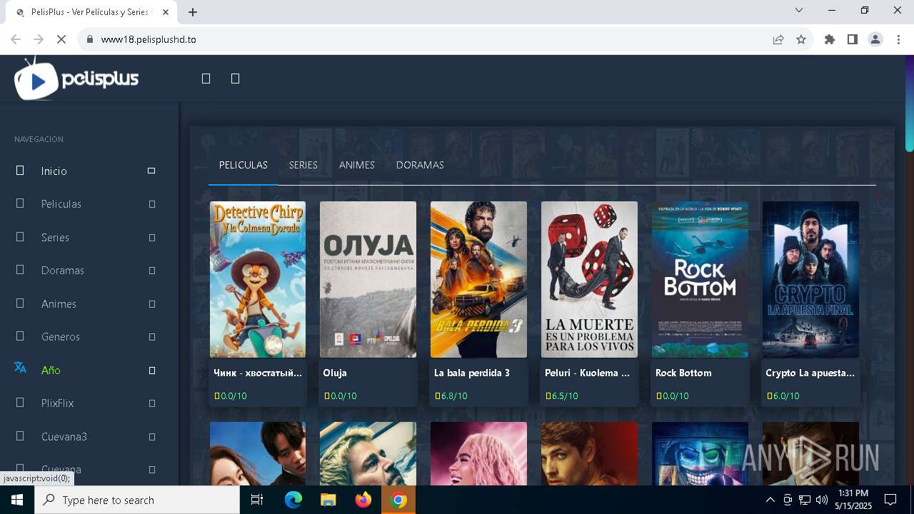Open La Muerte es un Problema poster
914x514 pixels.
coord(589,279)
